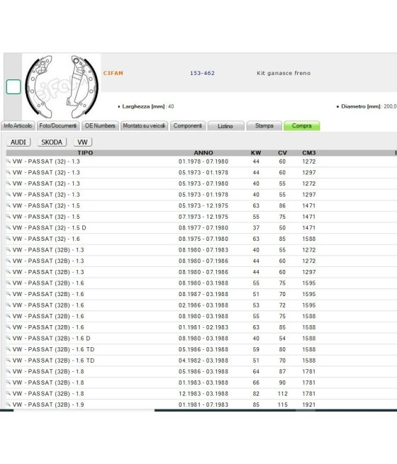Click magnifier icon beside PASSAT (32B) 1.6 D
This screenshot has height=464, width=397.
9,338
